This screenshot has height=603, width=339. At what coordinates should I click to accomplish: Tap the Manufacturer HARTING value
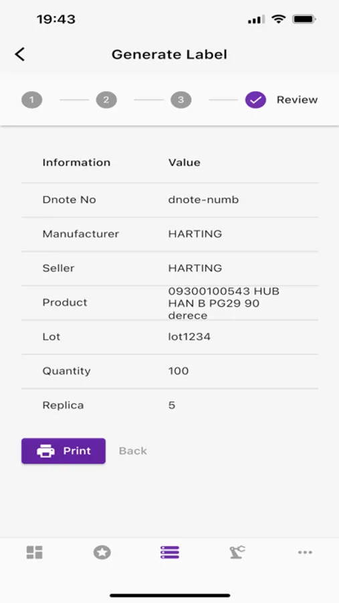tap(195, 234)
